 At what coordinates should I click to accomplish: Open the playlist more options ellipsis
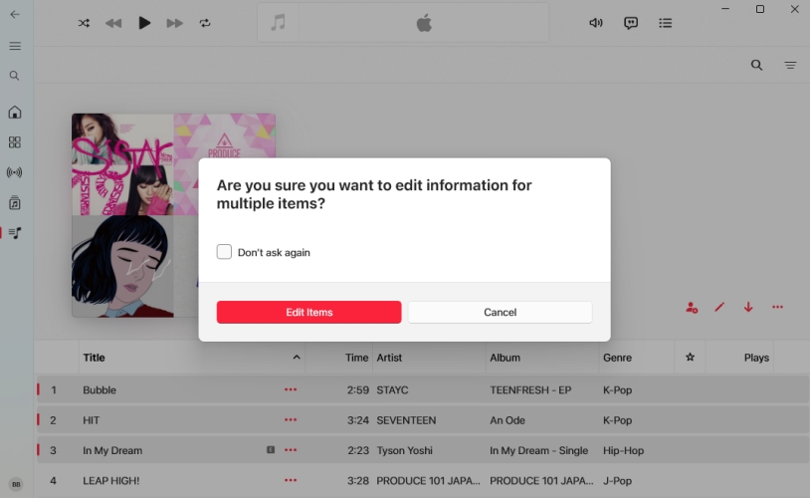777,307
